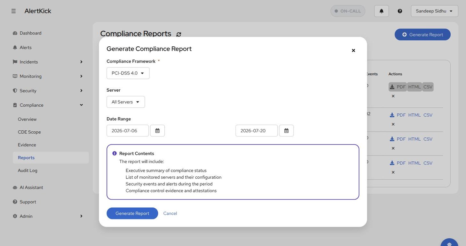
Task: Click the Generate Report button in dialog
Action: (132, 213)
